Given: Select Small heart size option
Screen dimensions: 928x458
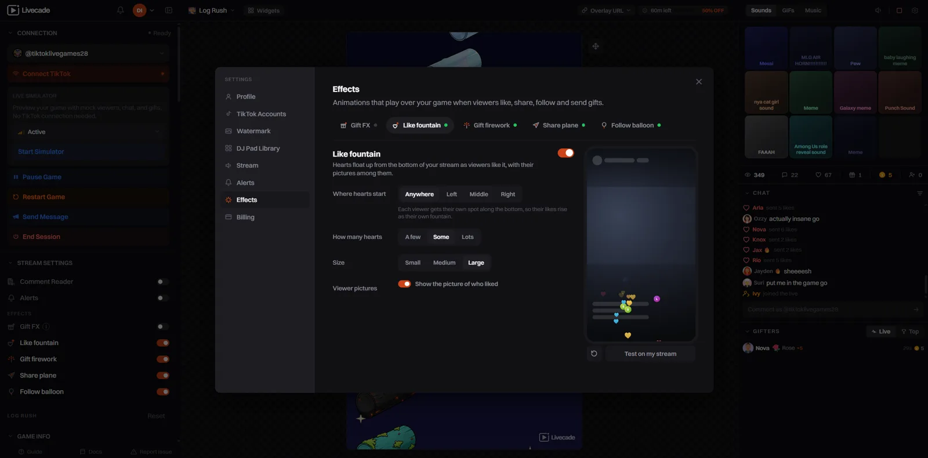Looking at the screenshot, I should click(x=413, y=263).
